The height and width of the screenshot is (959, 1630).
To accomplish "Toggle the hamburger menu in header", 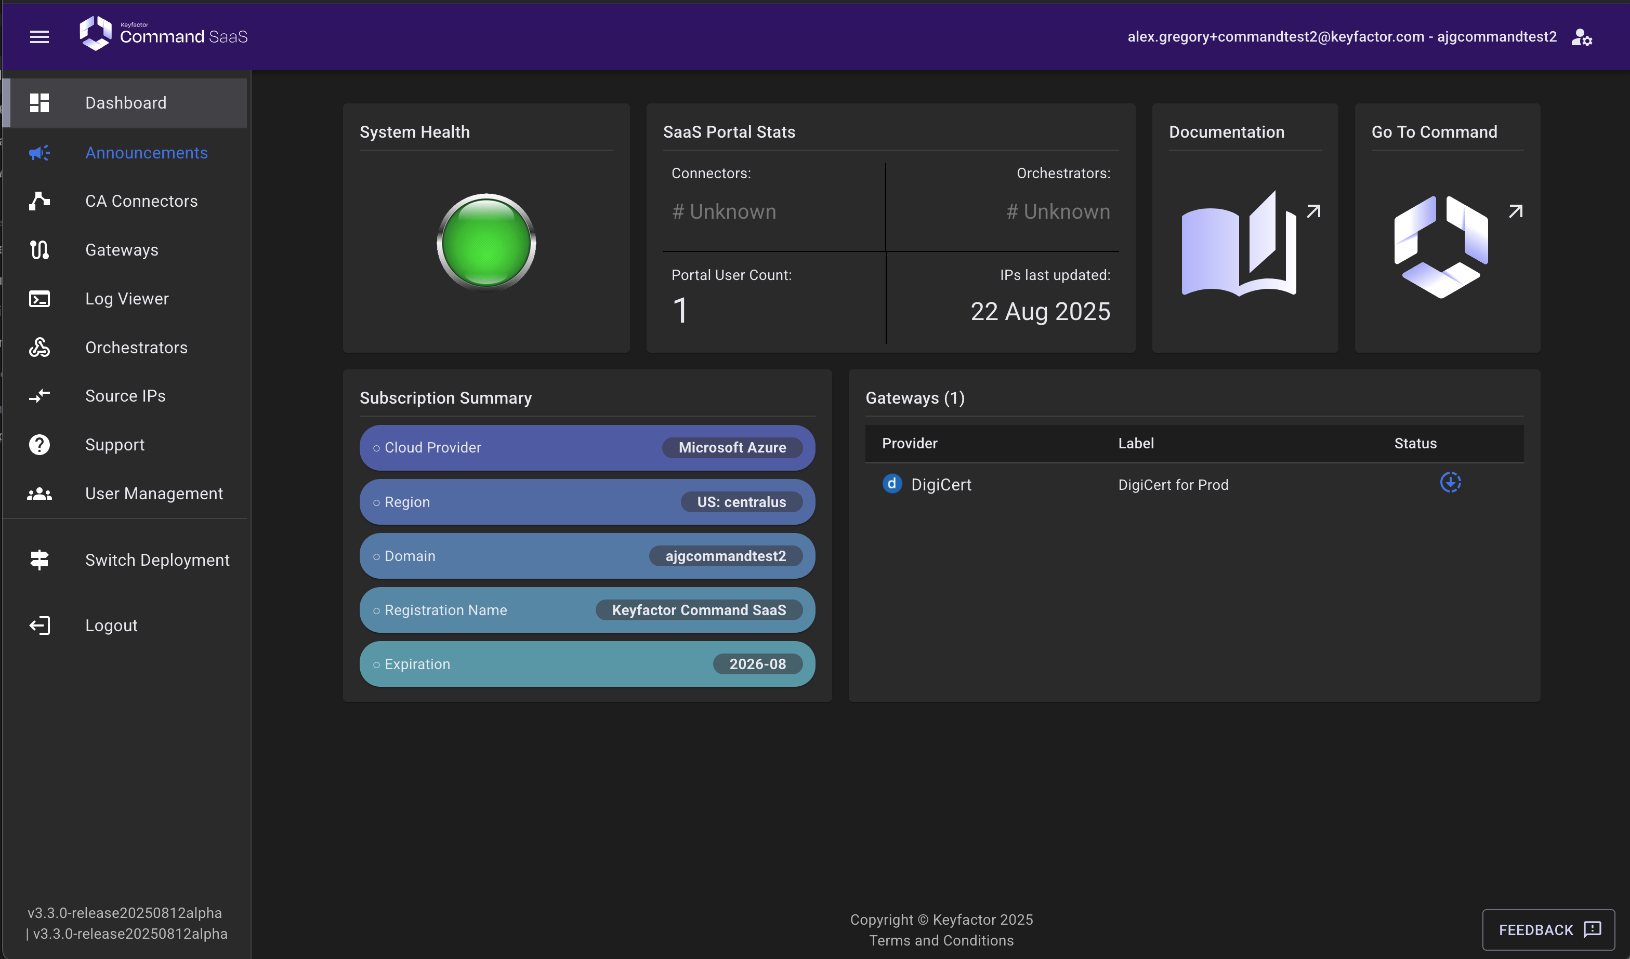I will (40, 37).
